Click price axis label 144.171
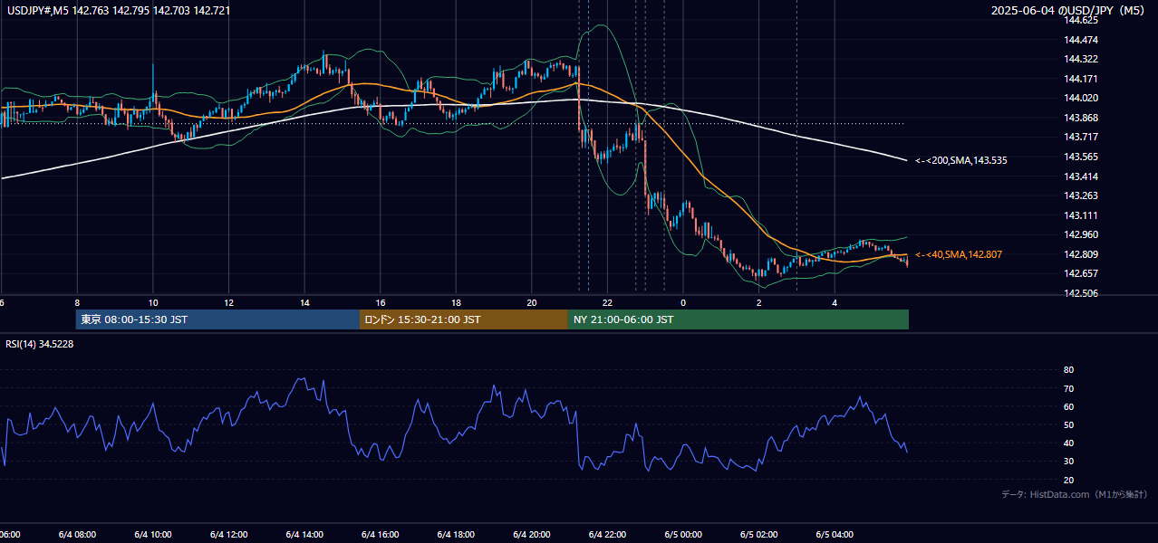The image size is (1158, 543). (1081, 79)
